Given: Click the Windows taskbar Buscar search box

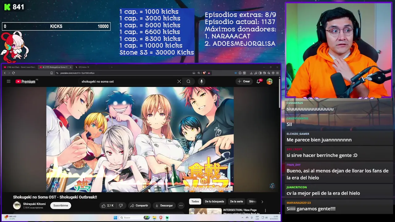Looking at the screenshot, I should point(135,218).
